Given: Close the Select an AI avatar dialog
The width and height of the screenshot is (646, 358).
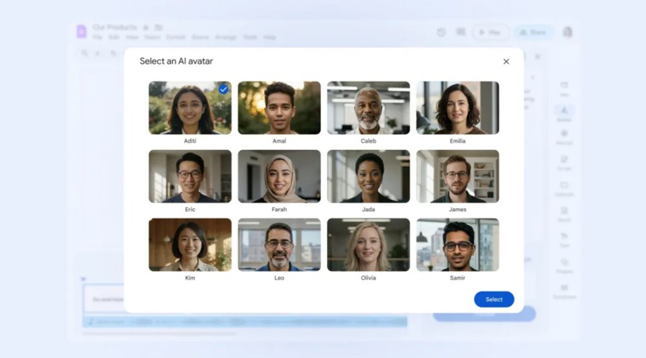Looking at the screenshot, I should coord(506,61).
